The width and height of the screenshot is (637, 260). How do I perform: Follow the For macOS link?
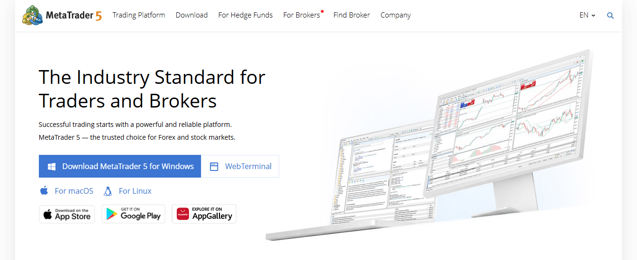click(x=74, y=191)
